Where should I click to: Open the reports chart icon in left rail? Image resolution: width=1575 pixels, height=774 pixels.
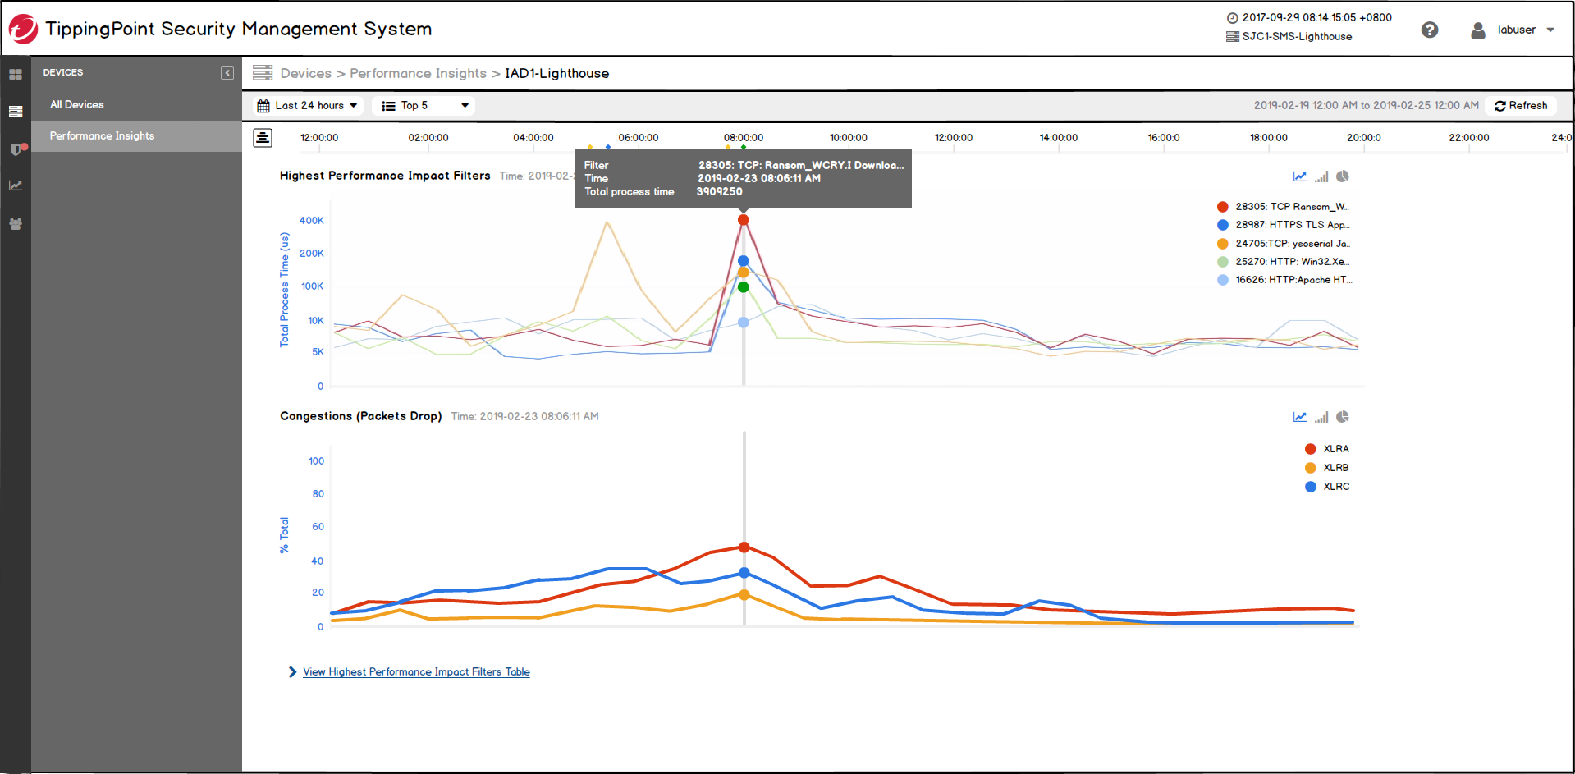pyautogui.click(x=16, y=185)
